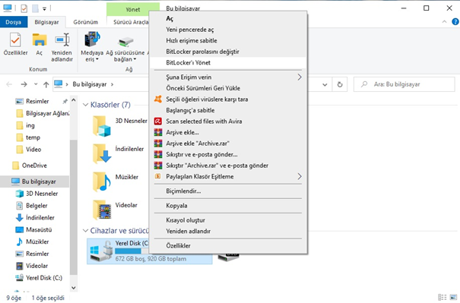
Task: Choose Biçimlendir... in context menu
Action: click(x=228, y=191)
